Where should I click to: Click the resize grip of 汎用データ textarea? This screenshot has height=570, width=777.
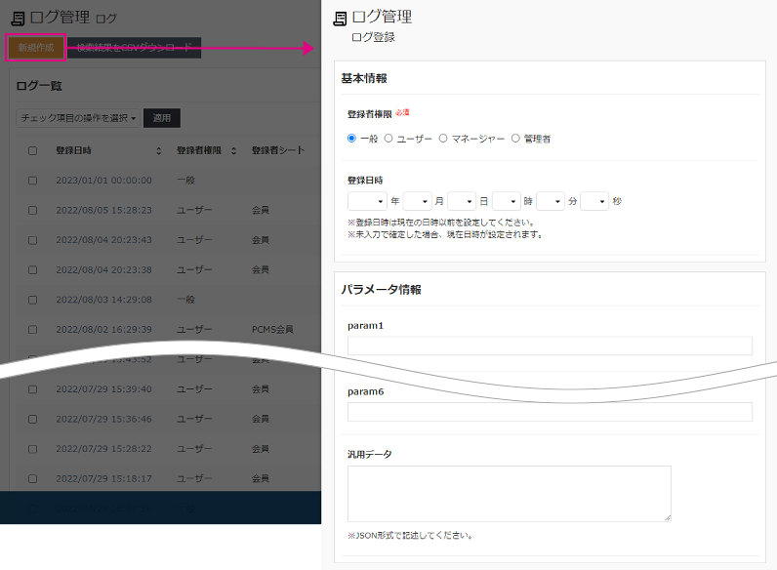coord(668,517)
